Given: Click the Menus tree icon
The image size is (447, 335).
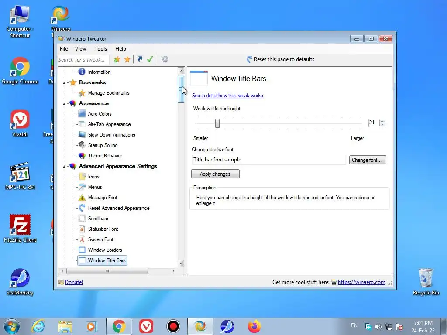Looking at the screenshot, I should pos(82,187).
